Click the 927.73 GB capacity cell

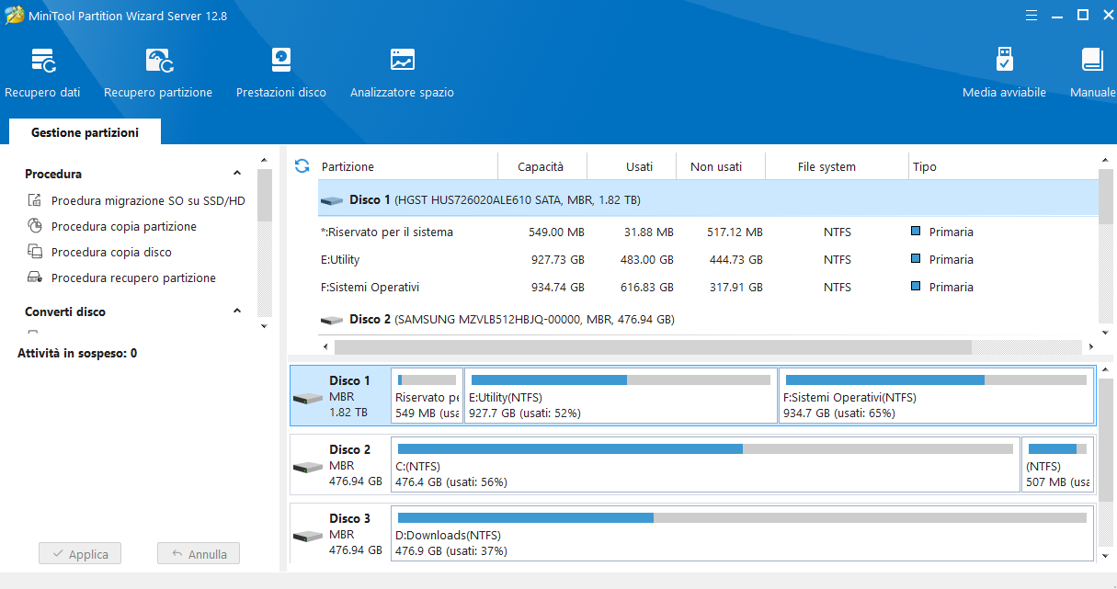[558, 259]
